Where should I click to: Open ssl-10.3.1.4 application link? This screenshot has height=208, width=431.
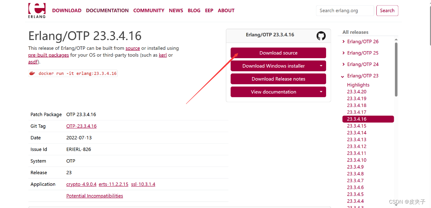coord(143,184)
